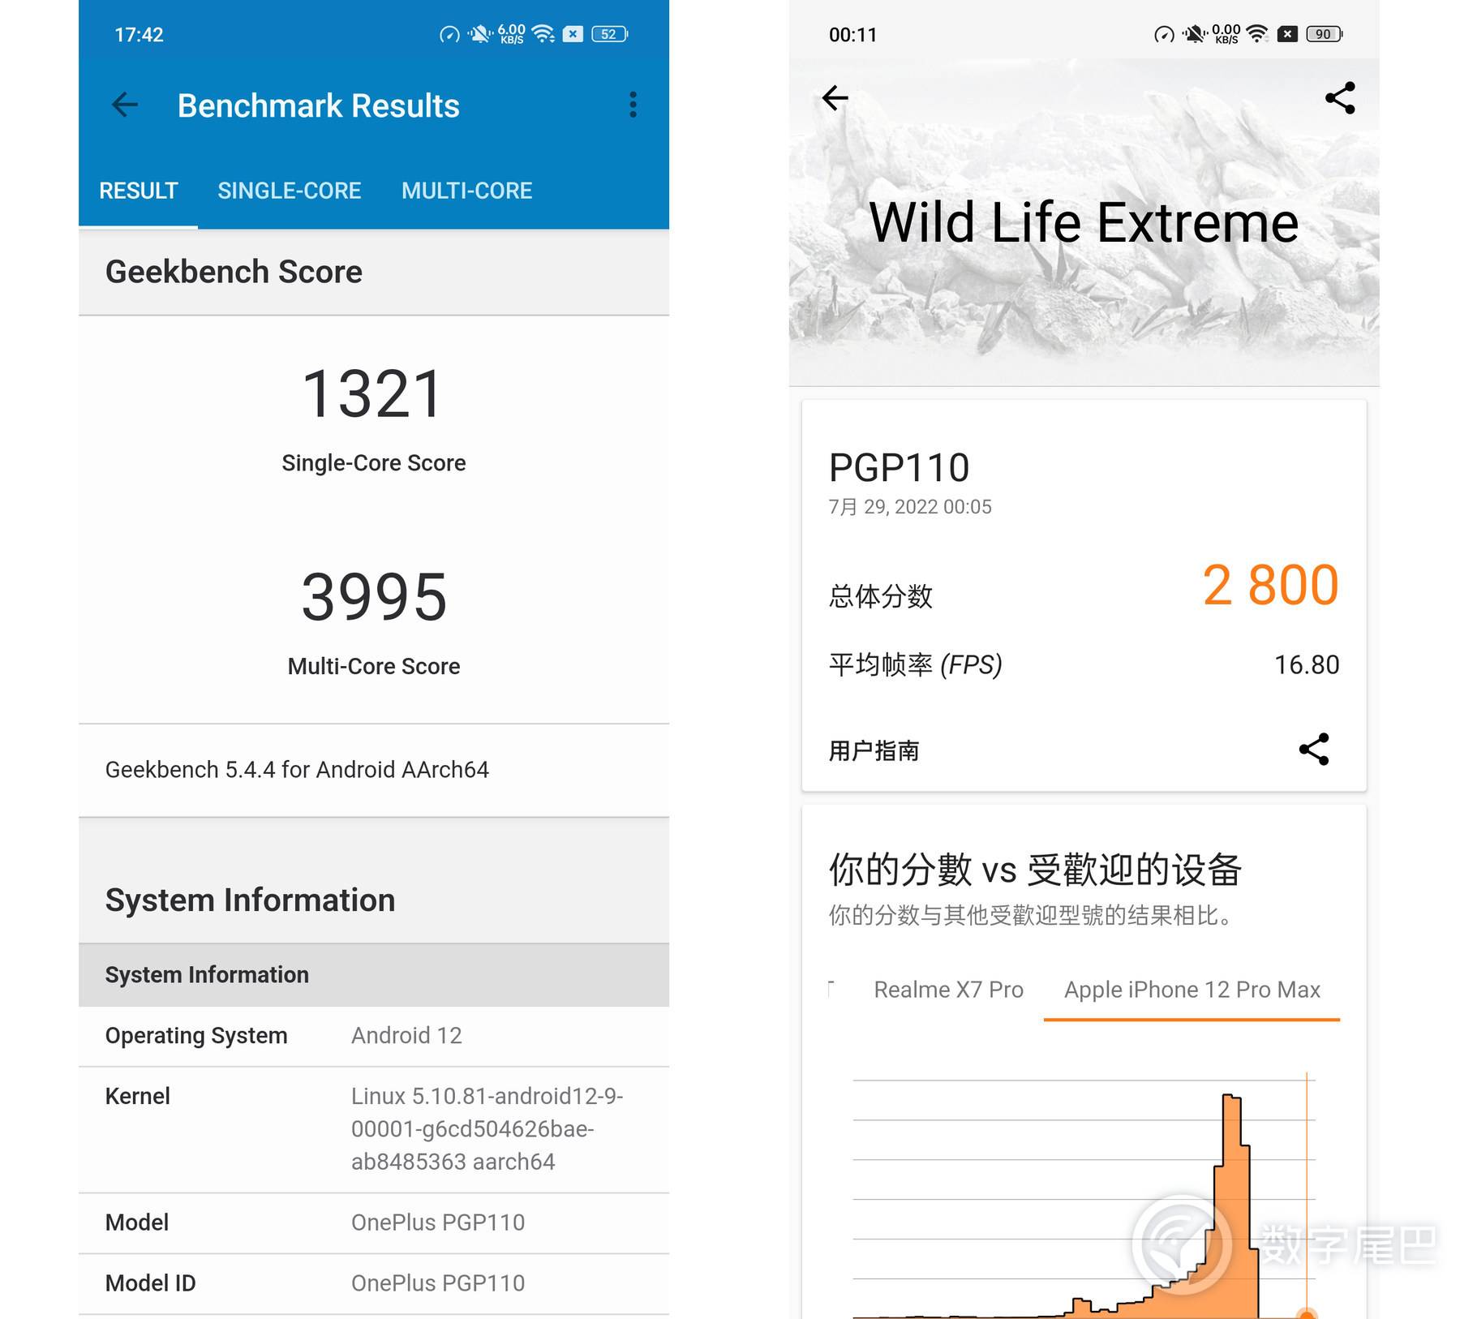Tap the 16.80 average FPS value
The height and width of the screenshot is (1319, 1460).
click(x=1307, y=665)
